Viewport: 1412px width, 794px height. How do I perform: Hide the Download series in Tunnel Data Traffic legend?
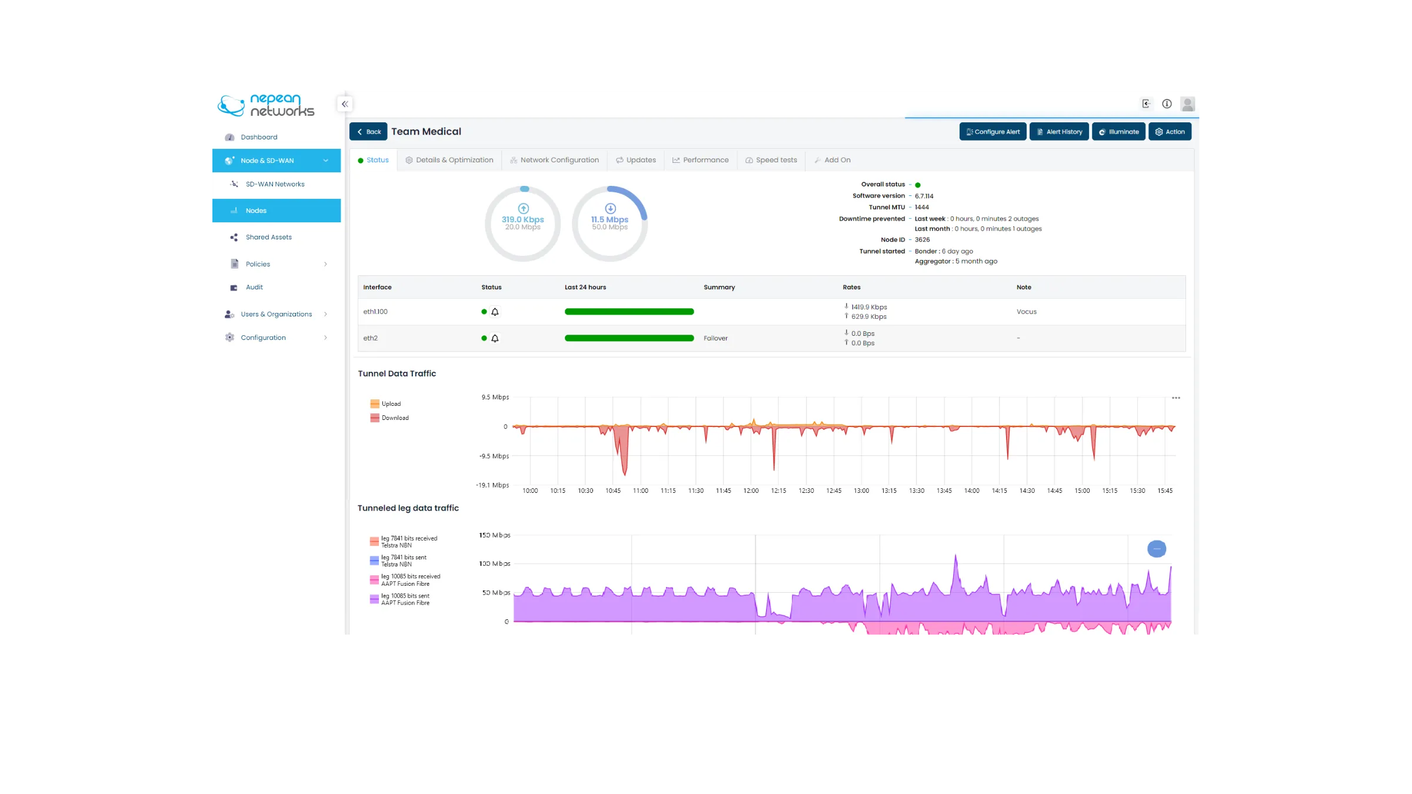click(389, 418)
